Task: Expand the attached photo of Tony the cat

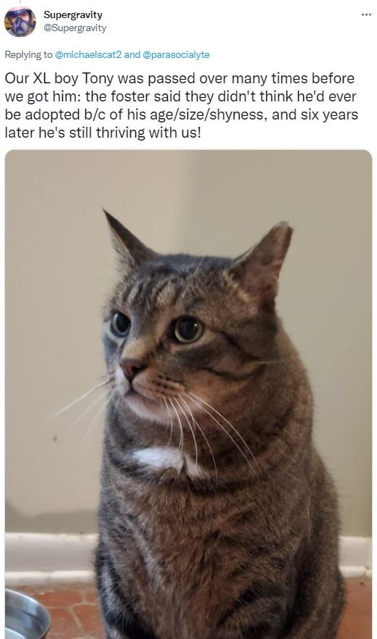Action: [188, 394]
